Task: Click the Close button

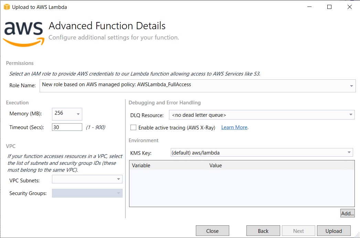Action: click(212, 231)
